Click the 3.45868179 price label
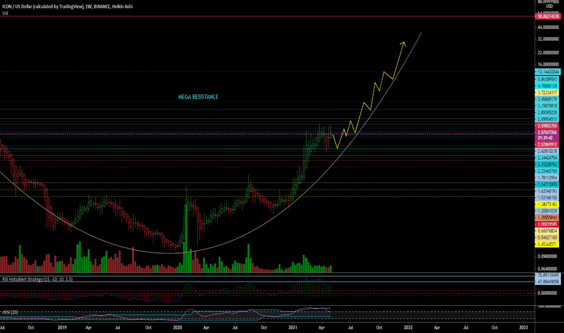This screenshot has width=564, height=333. [x=548, y=99]
